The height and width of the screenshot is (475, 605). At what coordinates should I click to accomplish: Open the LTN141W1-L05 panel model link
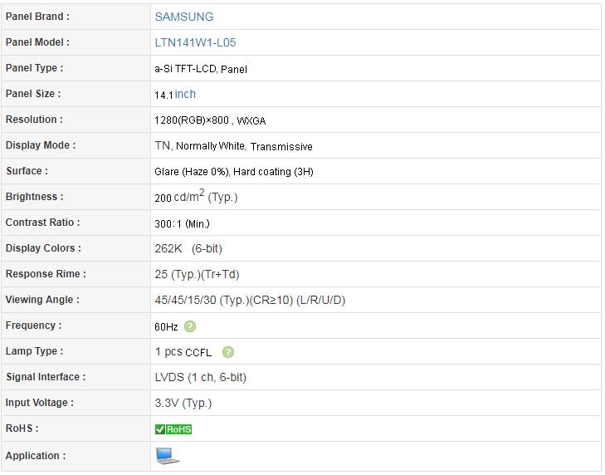[x=195, y=42]
